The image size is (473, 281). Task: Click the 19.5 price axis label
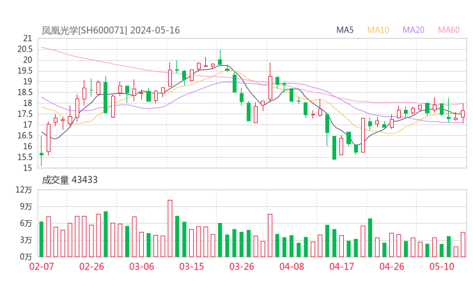click(25, 71)
